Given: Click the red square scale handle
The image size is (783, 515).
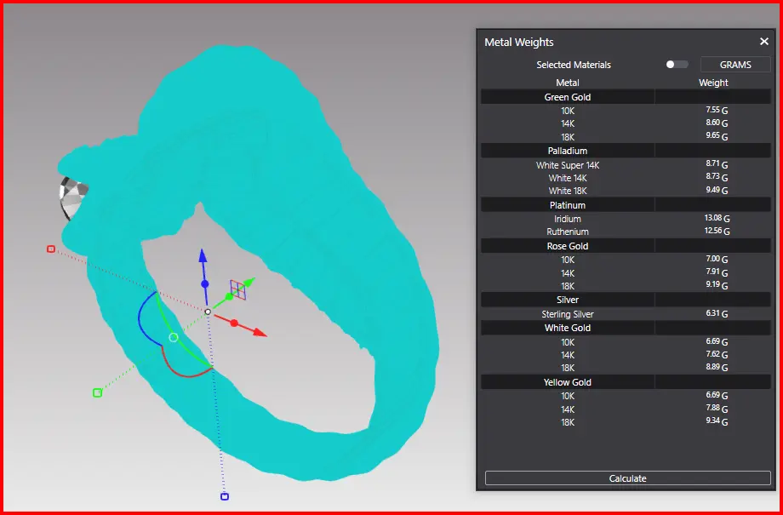Looking at the screenshot, I should [51, 249].
